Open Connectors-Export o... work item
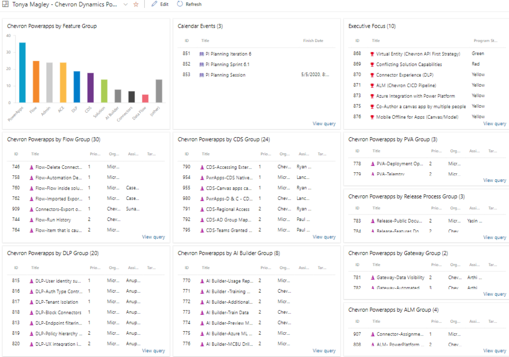 tap(58, 210)
